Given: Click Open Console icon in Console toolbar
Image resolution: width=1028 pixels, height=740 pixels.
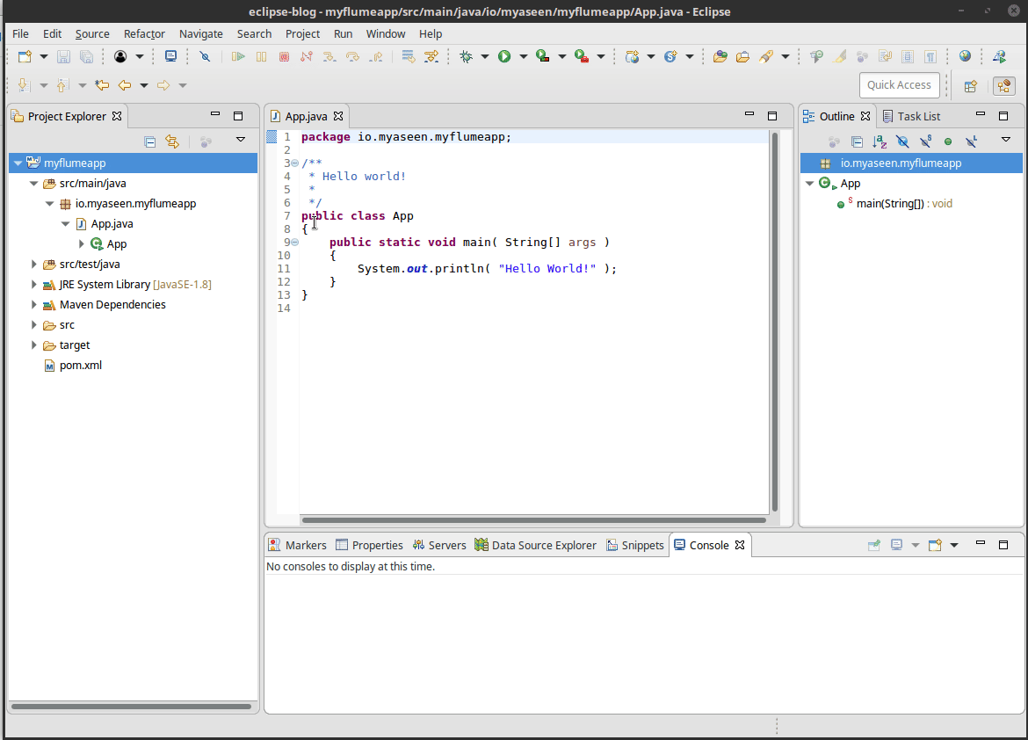Looking at the screenshot, I should (x=935, y=545).
